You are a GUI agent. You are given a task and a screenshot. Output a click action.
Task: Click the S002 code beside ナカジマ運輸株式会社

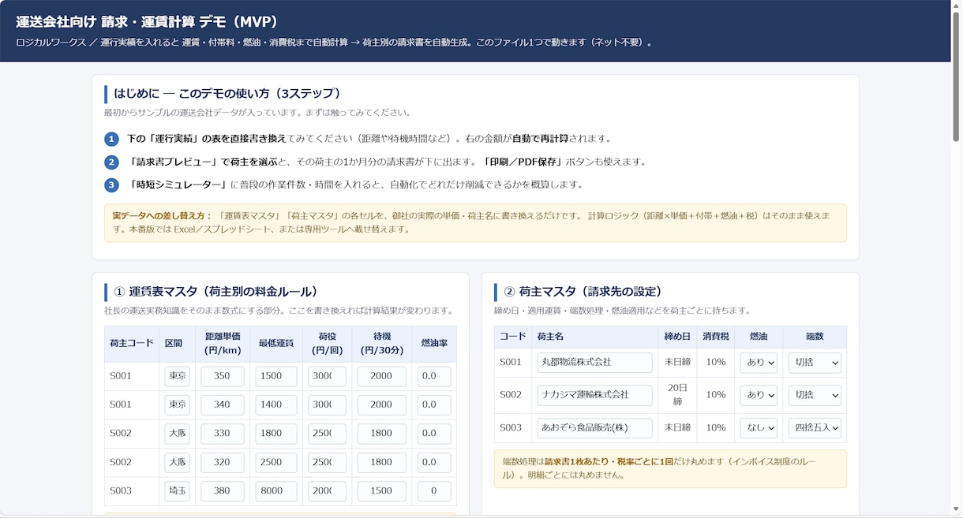point(511,395)
